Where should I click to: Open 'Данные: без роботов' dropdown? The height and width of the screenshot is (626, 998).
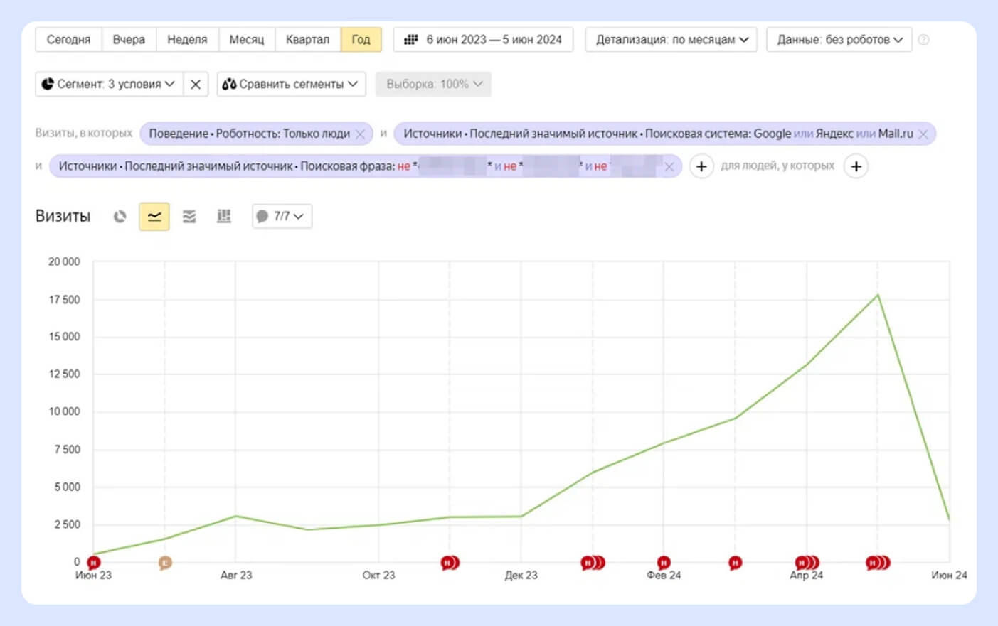839,40
